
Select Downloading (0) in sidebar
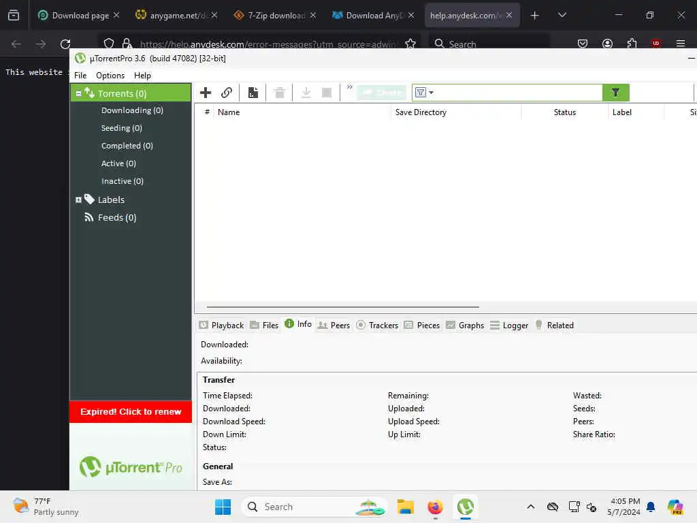132,110
